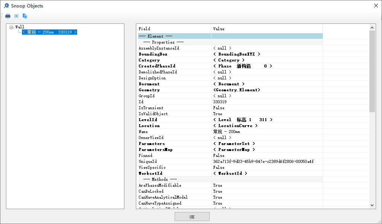This screenshot has height=224, width=382.
Task: Click the Name value 常规 - 200mm
Action: (x=226, y=132)
